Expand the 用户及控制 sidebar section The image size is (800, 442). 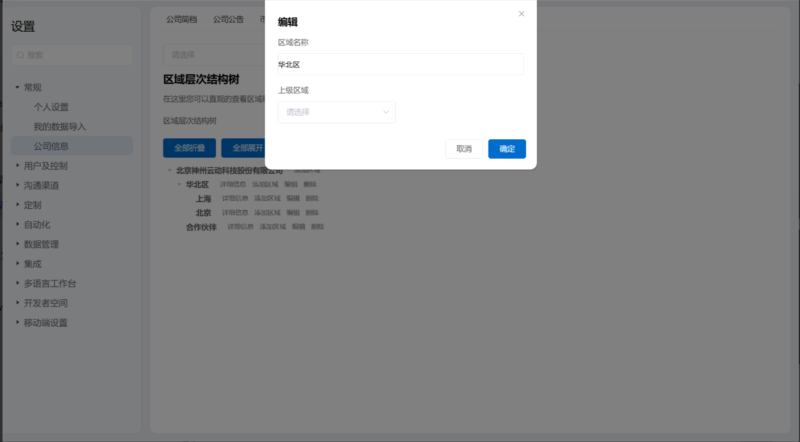click(17, 166)
